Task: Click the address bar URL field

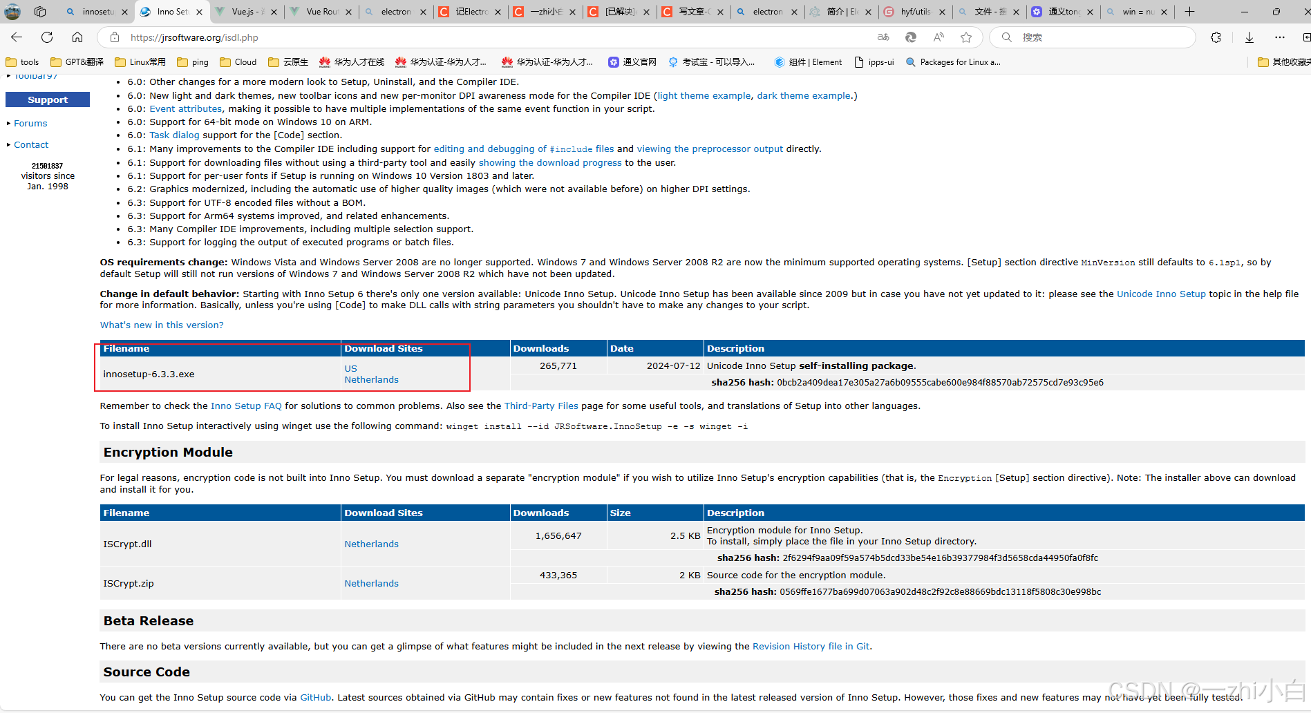Action: (x=484, y=37)
